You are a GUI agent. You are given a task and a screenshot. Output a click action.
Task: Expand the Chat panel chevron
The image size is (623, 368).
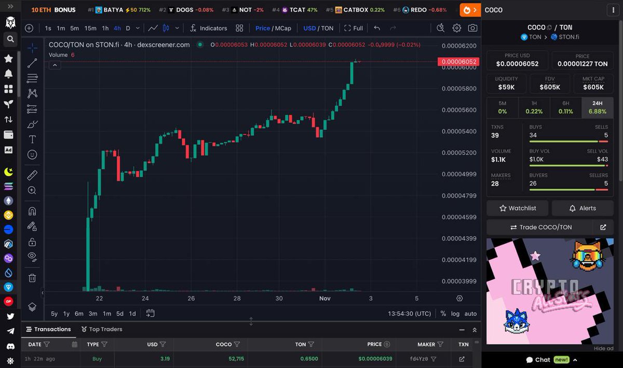pyautogui.click(x=575, y=360)
